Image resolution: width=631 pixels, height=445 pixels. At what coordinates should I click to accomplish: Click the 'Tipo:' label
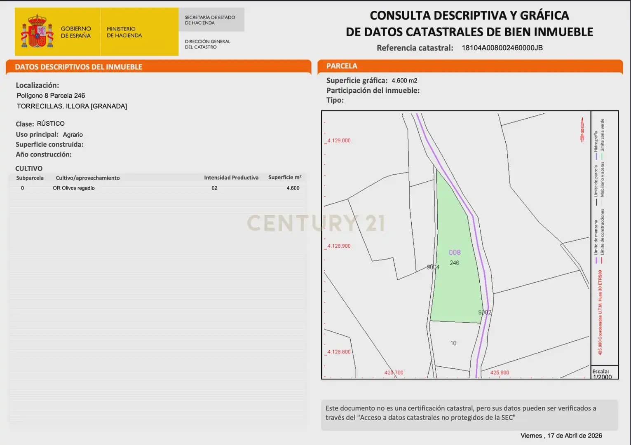(335, 100)
